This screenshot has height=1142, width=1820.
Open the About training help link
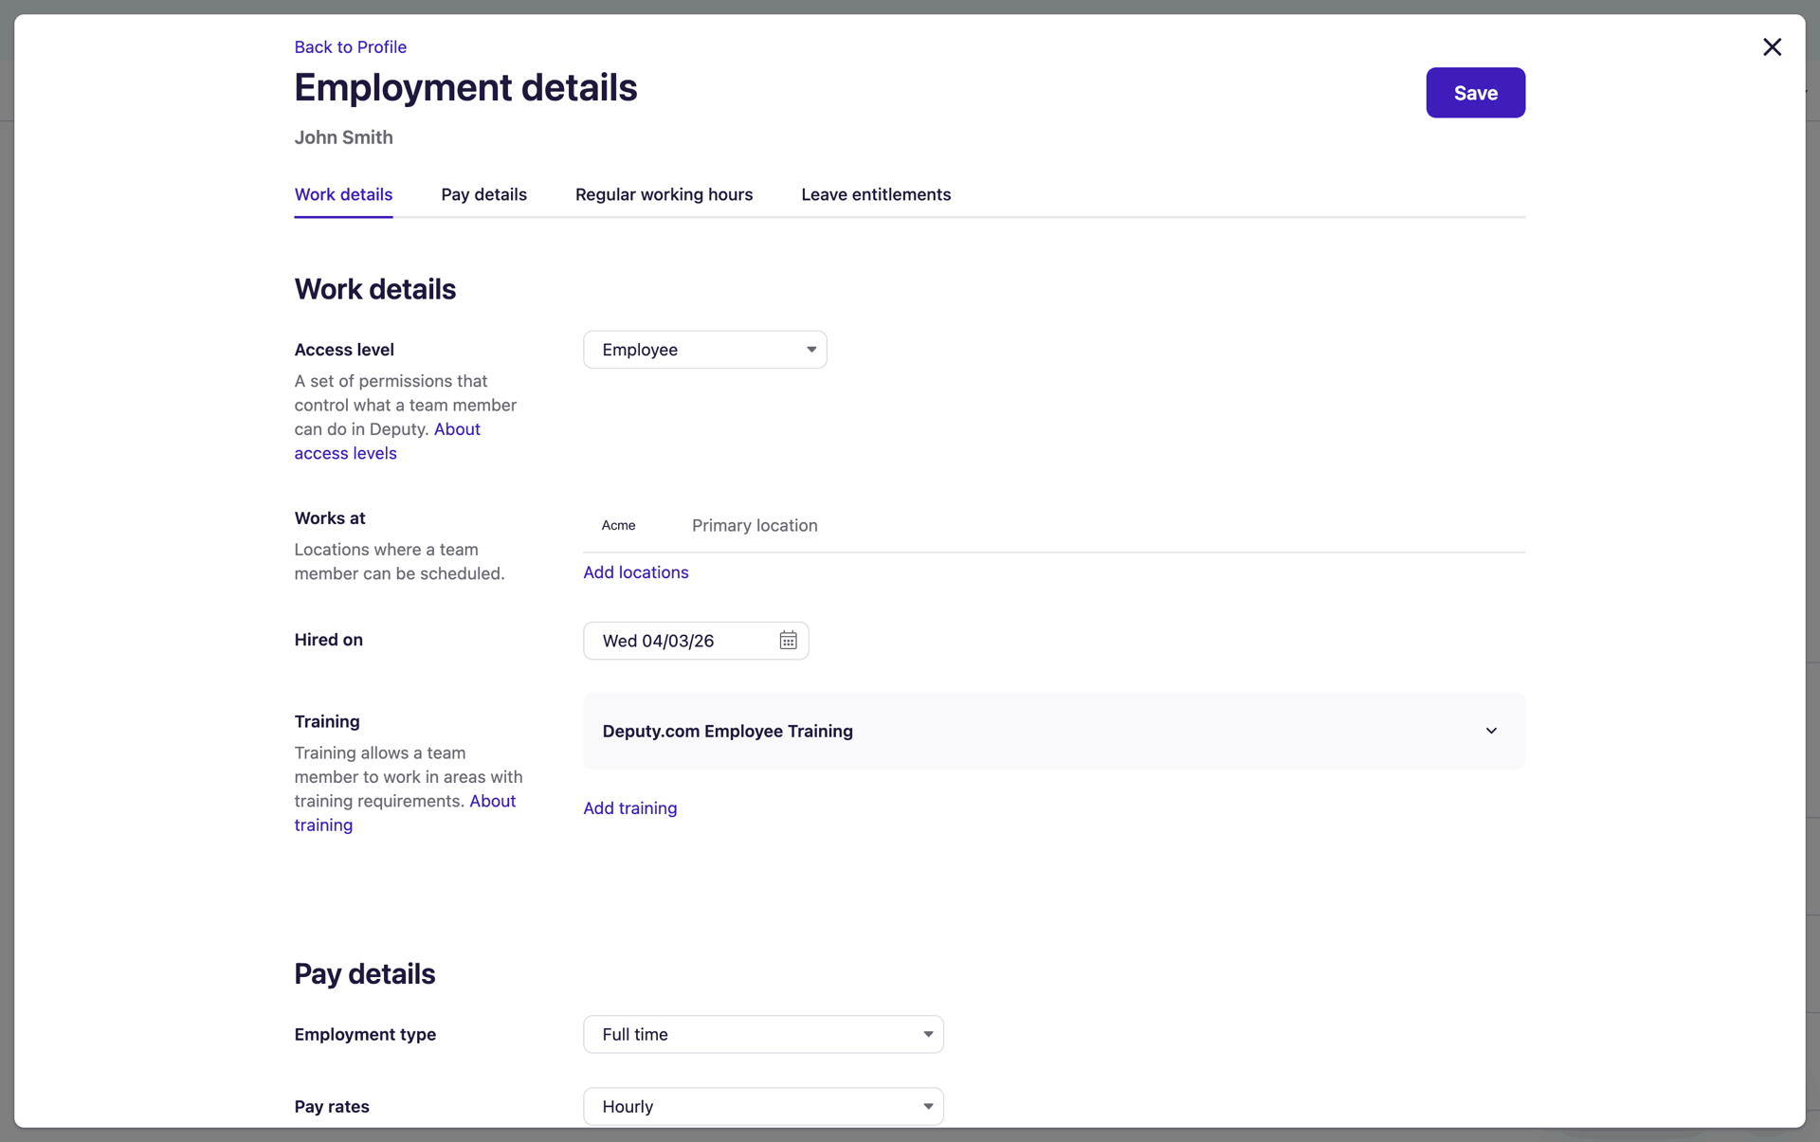(405, 813)
